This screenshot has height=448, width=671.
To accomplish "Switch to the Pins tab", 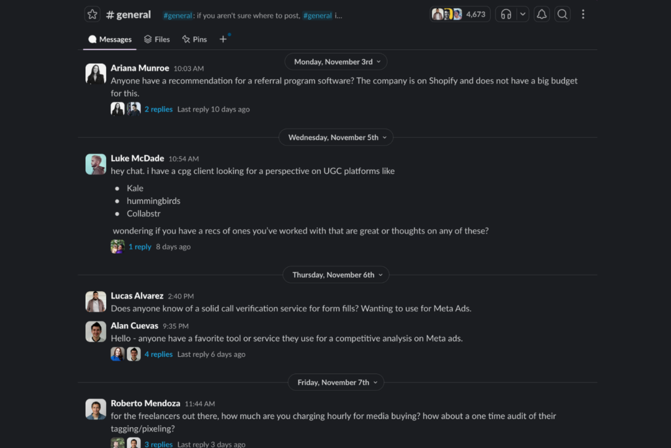I will (194, 39).
